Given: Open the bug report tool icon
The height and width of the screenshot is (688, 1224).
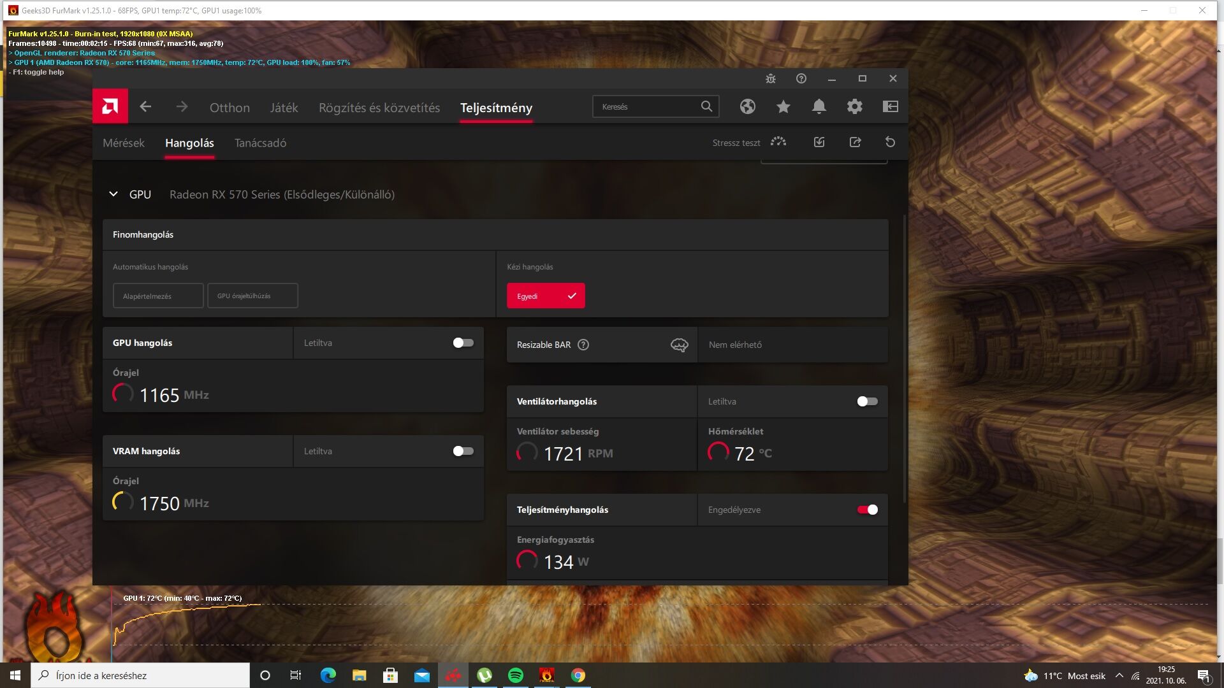Looking at the screenshot, I should [x=771, y=78].
